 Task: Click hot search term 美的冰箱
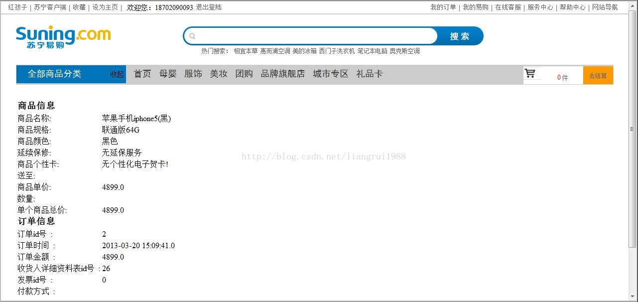[x=304, y=51]
